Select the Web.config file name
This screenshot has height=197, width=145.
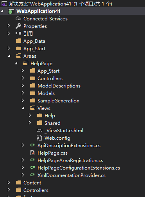pos(57,138)
